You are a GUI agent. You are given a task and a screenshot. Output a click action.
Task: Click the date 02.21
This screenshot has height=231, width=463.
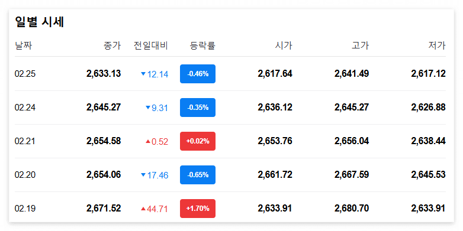point(25,141)
